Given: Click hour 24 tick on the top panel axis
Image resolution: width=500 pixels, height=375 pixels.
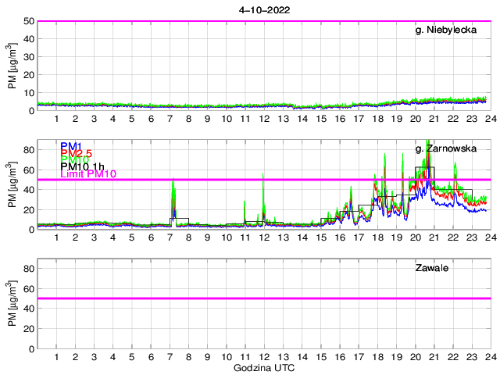Looking at the screenshot, I should 489,118.
